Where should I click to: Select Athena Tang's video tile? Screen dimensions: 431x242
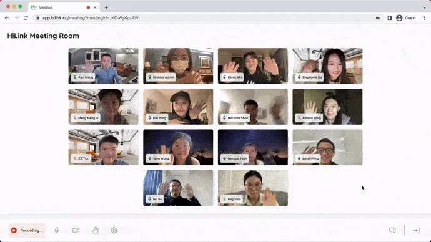[x=328, y=107]
